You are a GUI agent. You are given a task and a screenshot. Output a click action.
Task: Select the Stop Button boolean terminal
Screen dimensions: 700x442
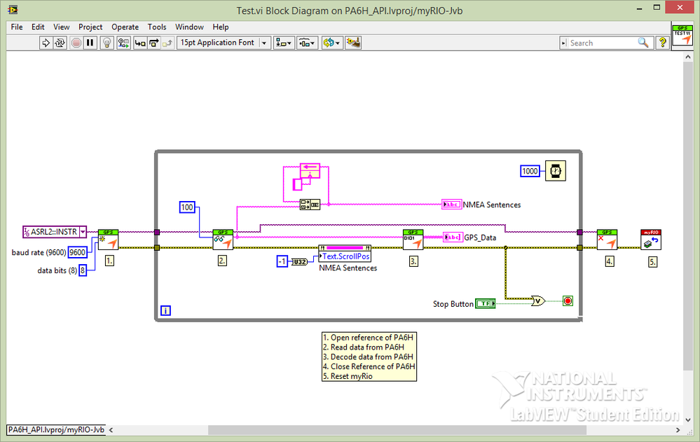point(486,303)
